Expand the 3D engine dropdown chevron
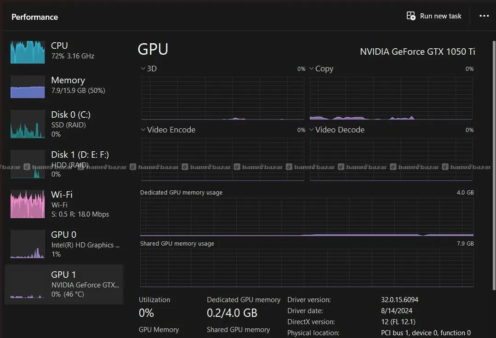Image resolution: width=496 pixels, height=338 pixels. [143, 69]
